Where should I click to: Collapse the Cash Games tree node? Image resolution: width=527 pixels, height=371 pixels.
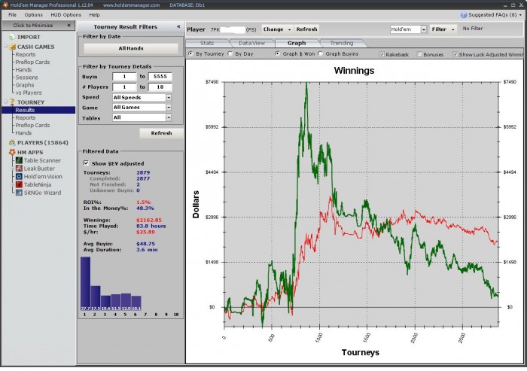(x=6, y=47)
